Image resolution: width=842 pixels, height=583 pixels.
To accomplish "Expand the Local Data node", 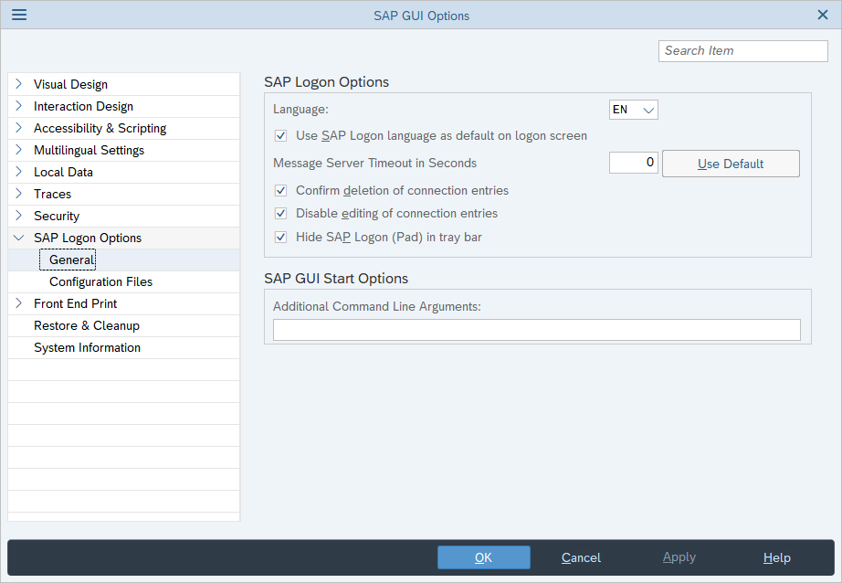I will tap(19, 172).
